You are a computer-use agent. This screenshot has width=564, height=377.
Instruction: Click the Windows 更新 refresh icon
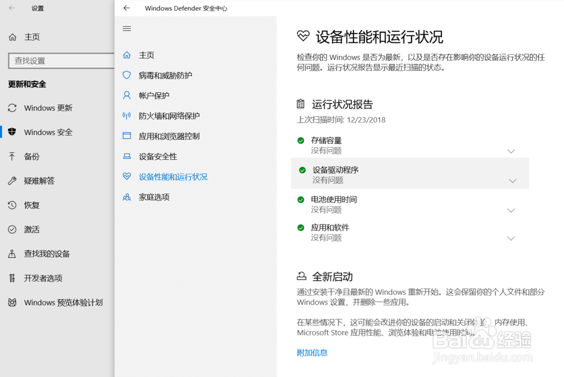[x=12, y=108]
